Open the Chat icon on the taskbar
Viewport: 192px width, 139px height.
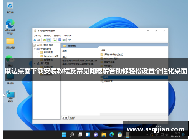tap(96, 135)
